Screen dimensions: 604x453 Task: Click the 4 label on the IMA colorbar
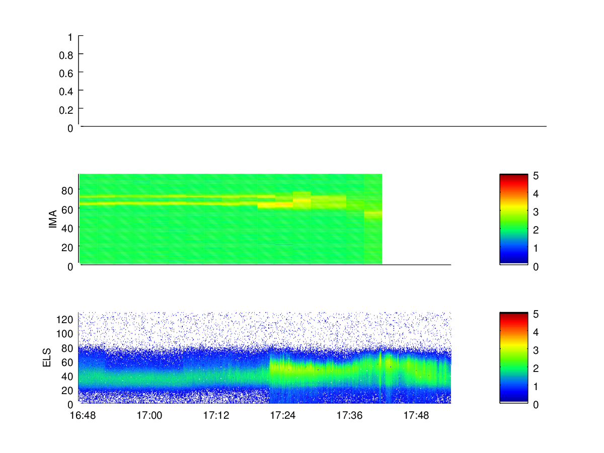[x=536, y=194]
